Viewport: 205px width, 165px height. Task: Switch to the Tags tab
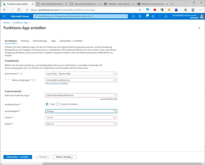pos(54,41)
